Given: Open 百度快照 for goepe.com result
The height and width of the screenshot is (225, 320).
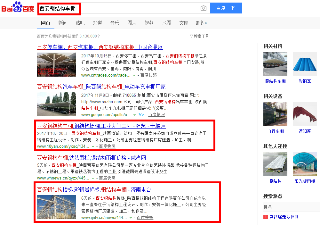Looking at the screenshot, I should point(156,115).
